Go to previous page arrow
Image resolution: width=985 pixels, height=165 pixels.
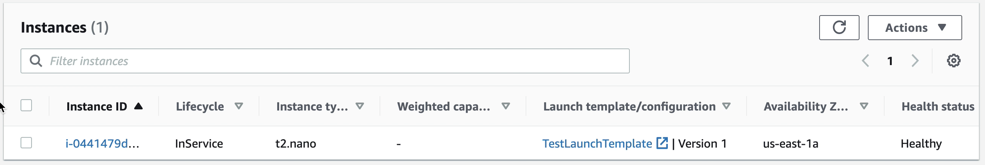(865, 61)
